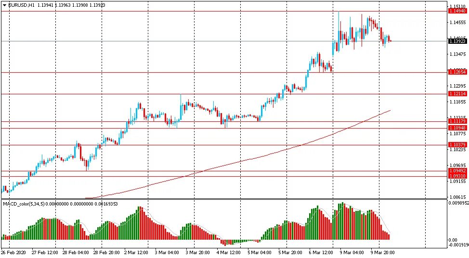Select the red 1.14940 level price tag
This screenshot has width=469, height=258.
pyautogui.click(x=457, y=11)
